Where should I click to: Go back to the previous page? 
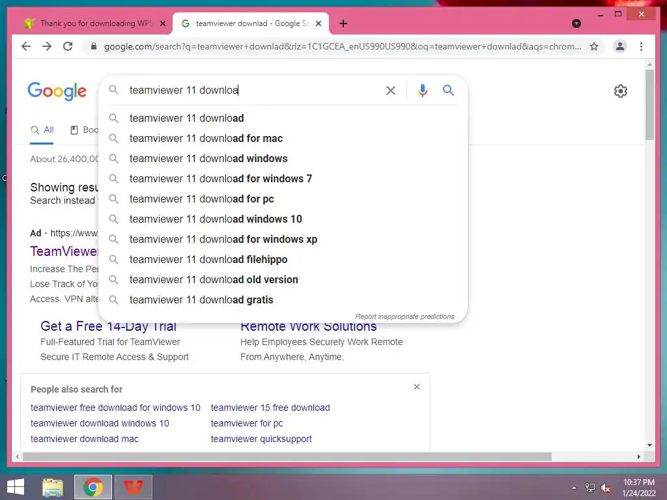26,46
